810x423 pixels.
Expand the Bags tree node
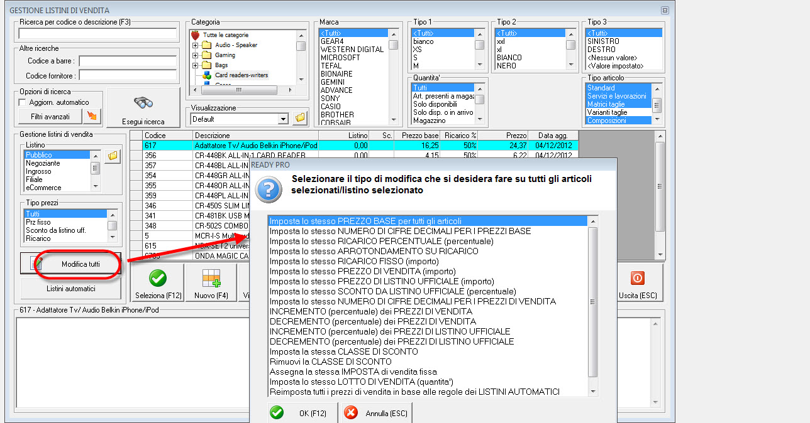point(195,65)
